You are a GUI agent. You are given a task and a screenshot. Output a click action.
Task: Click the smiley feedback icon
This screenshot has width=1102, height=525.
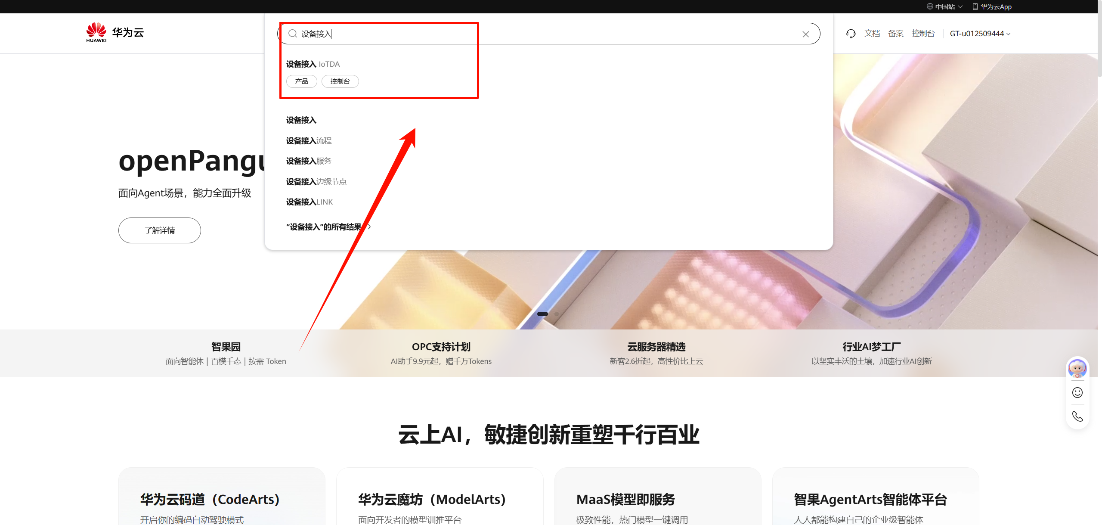[x=1077, y=392]
